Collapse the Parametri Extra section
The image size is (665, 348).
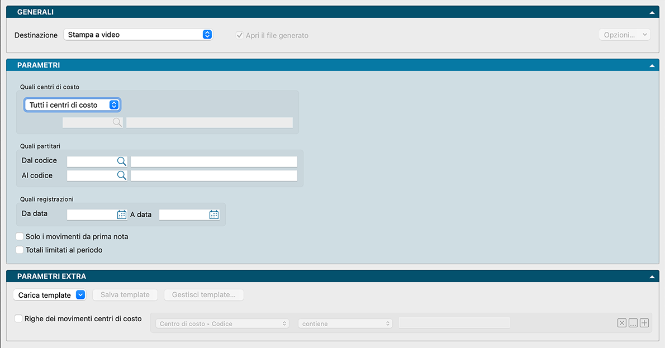[652, 277]
